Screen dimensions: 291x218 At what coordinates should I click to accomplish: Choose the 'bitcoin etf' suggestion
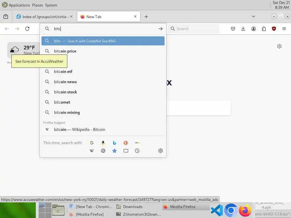pyautogui.click(x=103, y=72)
